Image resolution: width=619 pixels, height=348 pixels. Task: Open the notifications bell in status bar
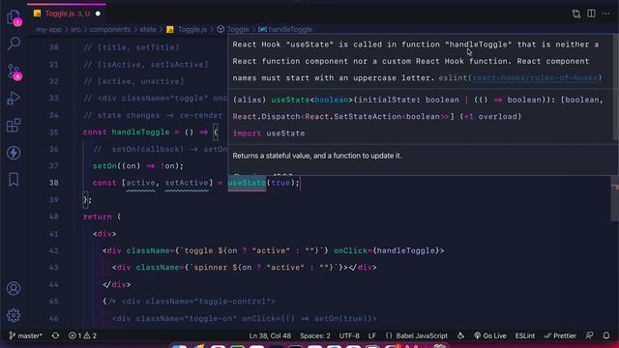pos(606,335)
